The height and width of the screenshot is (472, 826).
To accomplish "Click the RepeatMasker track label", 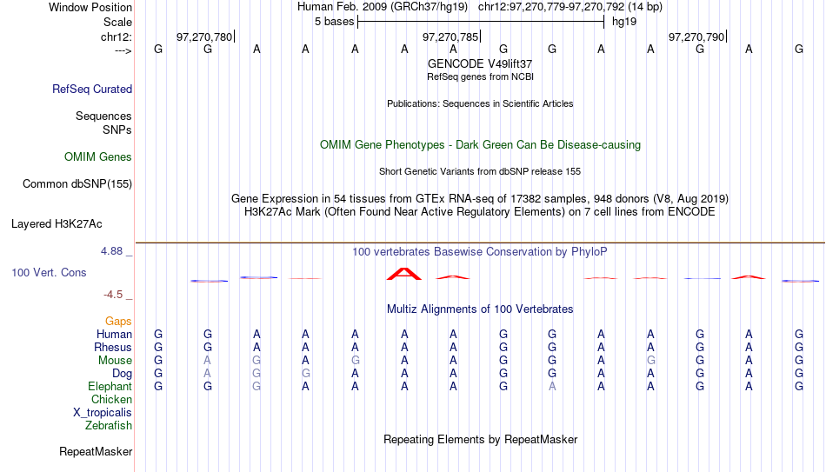I will [96, 451].
